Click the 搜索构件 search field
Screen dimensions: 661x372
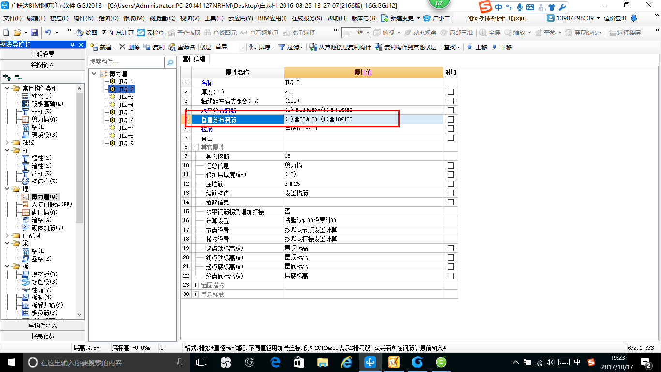(x=127, y=62)
